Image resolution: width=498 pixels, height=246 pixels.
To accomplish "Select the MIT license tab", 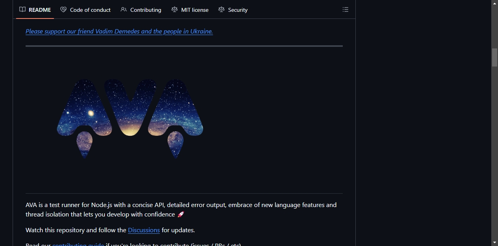I will [190, 10].
